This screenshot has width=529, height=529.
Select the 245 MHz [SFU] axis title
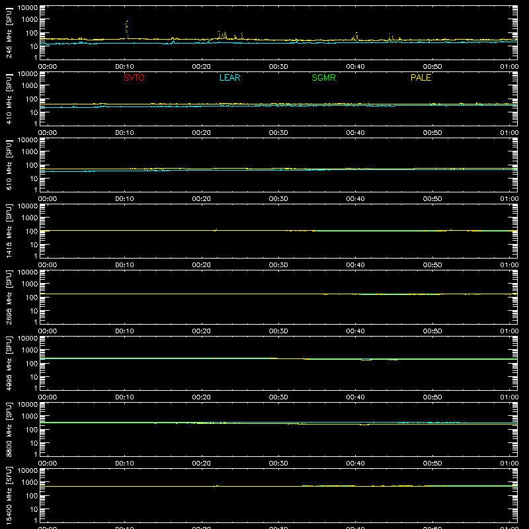(x=9, y=32)
